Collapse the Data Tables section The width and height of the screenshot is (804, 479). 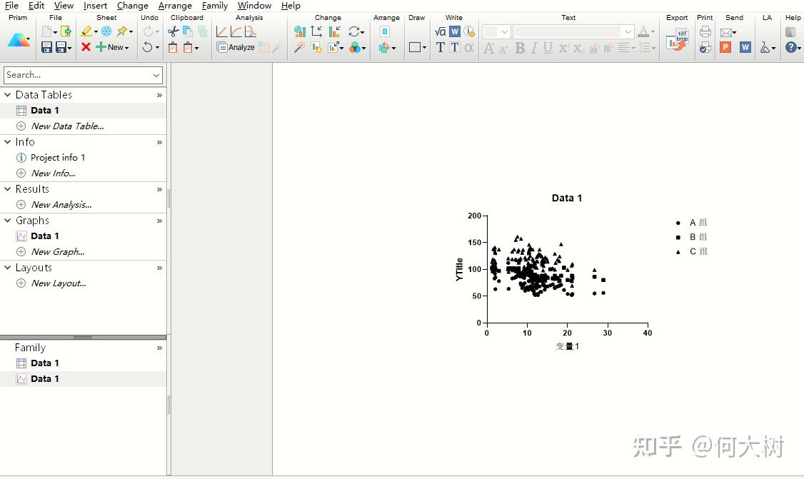pyautogui.click(x=8, y=95)
